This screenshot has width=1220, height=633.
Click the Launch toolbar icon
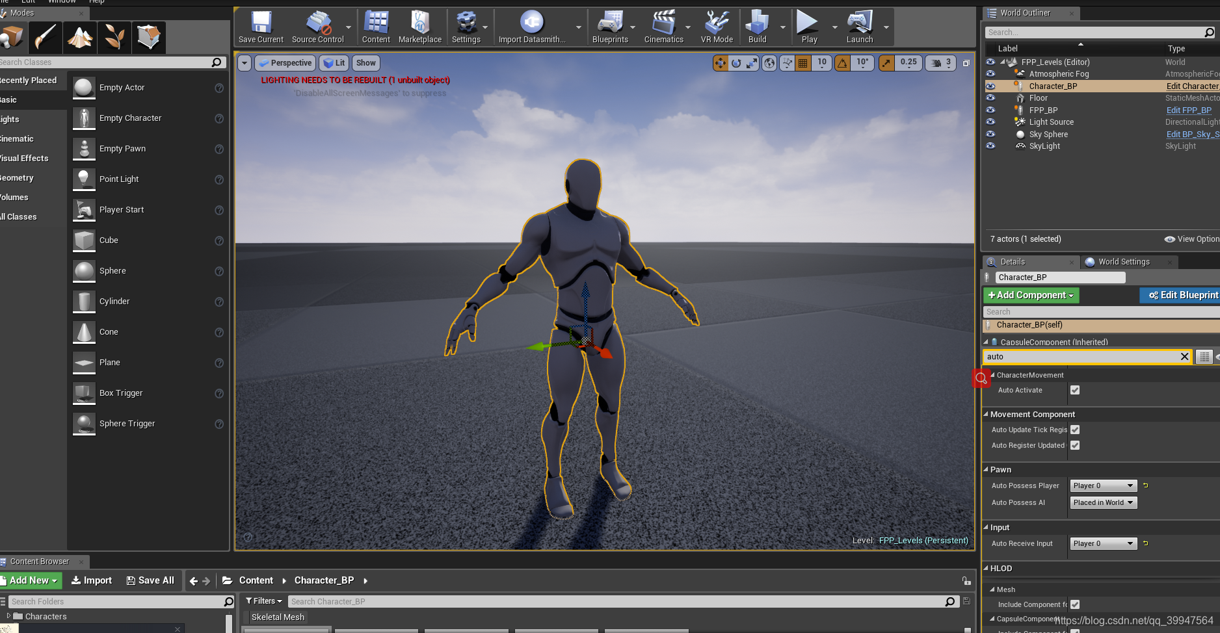[x=859, y=27]
